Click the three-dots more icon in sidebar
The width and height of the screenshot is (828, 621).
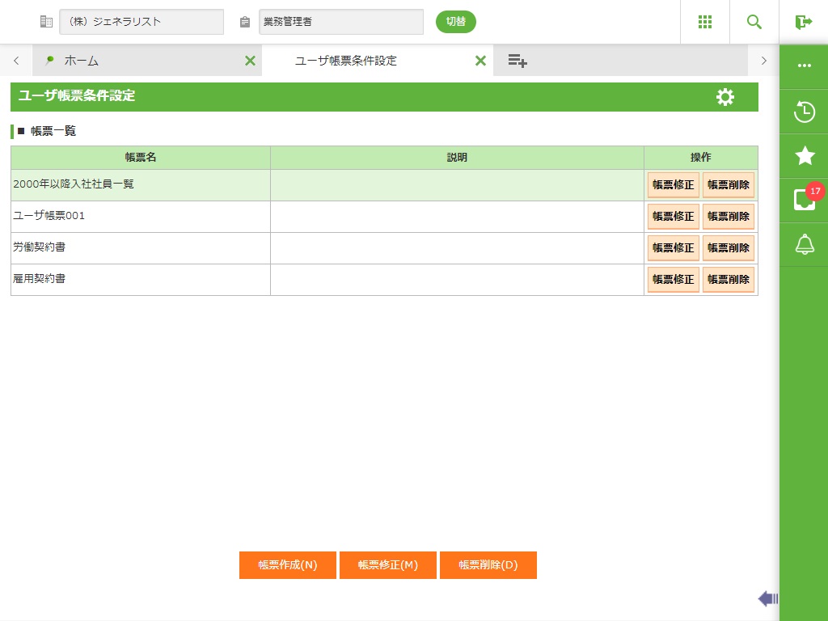coord(804,66)
